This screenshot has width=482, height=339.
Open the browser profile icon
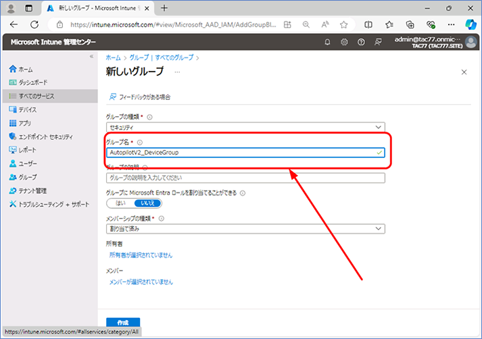pyautogui.click(x=11, y=8)
